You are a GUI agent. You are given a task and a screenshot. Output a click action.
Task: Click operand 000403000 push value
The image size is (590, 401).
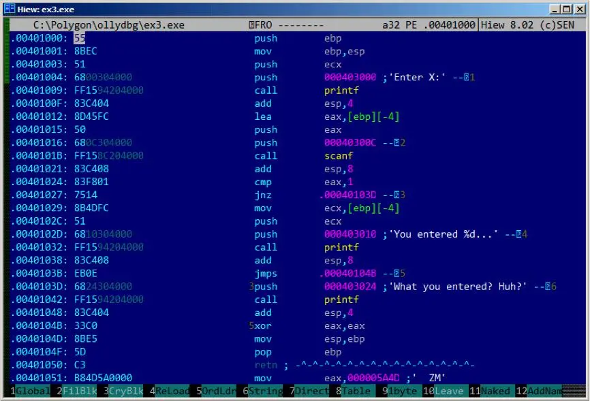(x=350, y=77)
